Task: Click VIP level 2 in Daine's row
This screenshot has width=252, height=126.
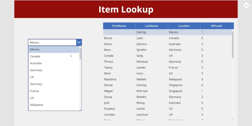Action: 202,44
